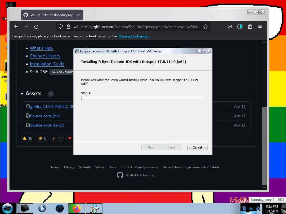Viewport: 286px width, 214px height.
Task: Click the volume tray icon
Action: [258, 209]
